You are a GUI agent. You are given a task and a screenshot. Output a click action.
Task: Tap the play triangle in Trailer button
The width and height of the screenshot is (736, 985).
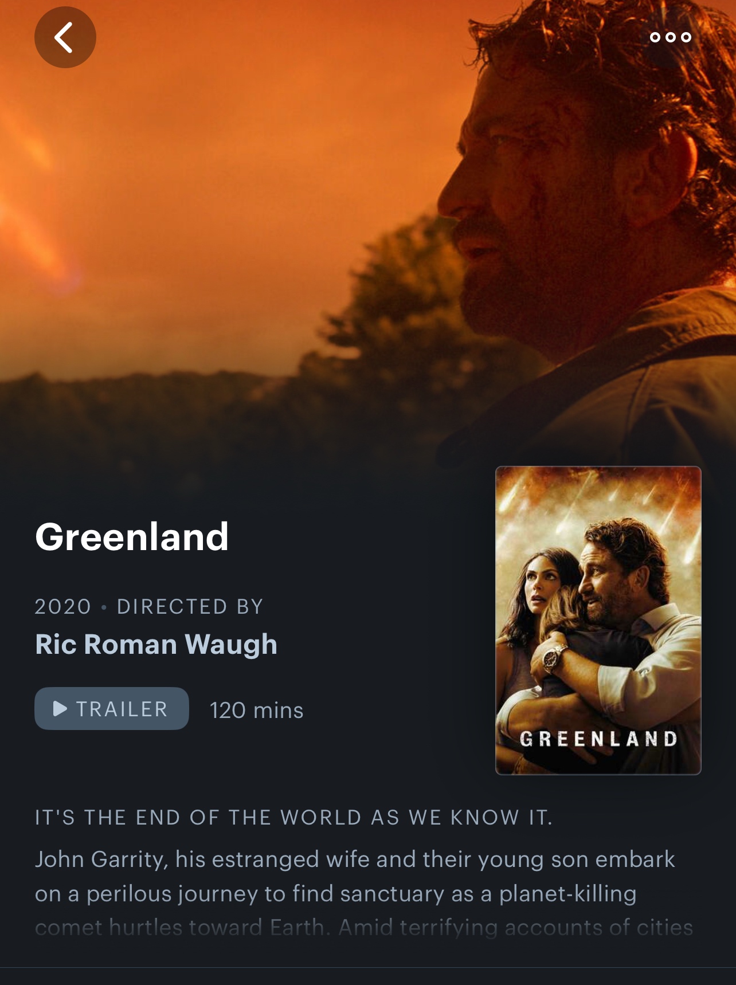pyautogui.click(x=60, y=708)
